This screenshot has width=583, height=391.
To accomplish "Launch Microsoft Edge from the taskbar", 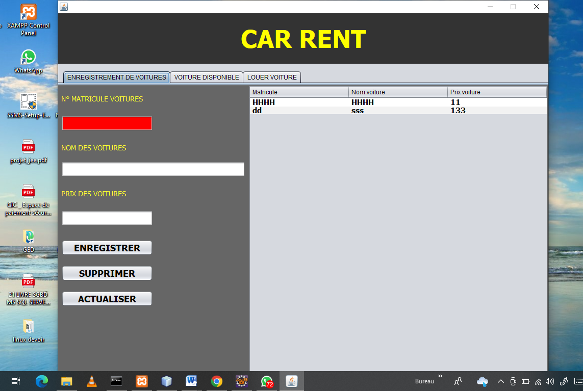I will pos(41,381).
